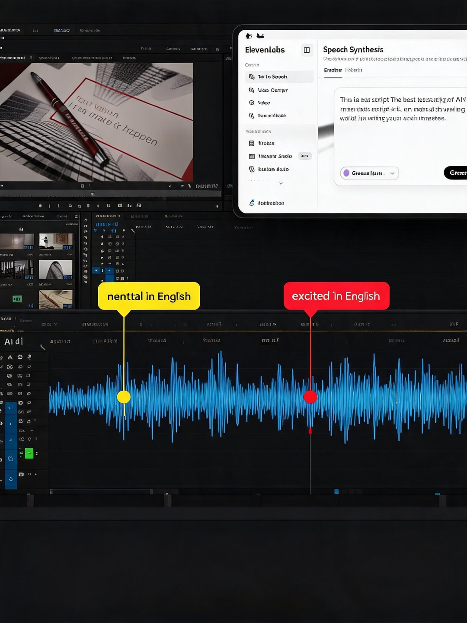Switch to the second tab under Speech Synthesis
The height and width of the screenshot is (623, 467).
(354, 70)
